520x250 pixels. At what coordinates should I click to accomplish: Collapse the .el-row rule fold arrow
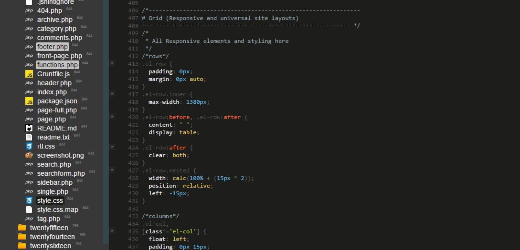tap(112, 63)
